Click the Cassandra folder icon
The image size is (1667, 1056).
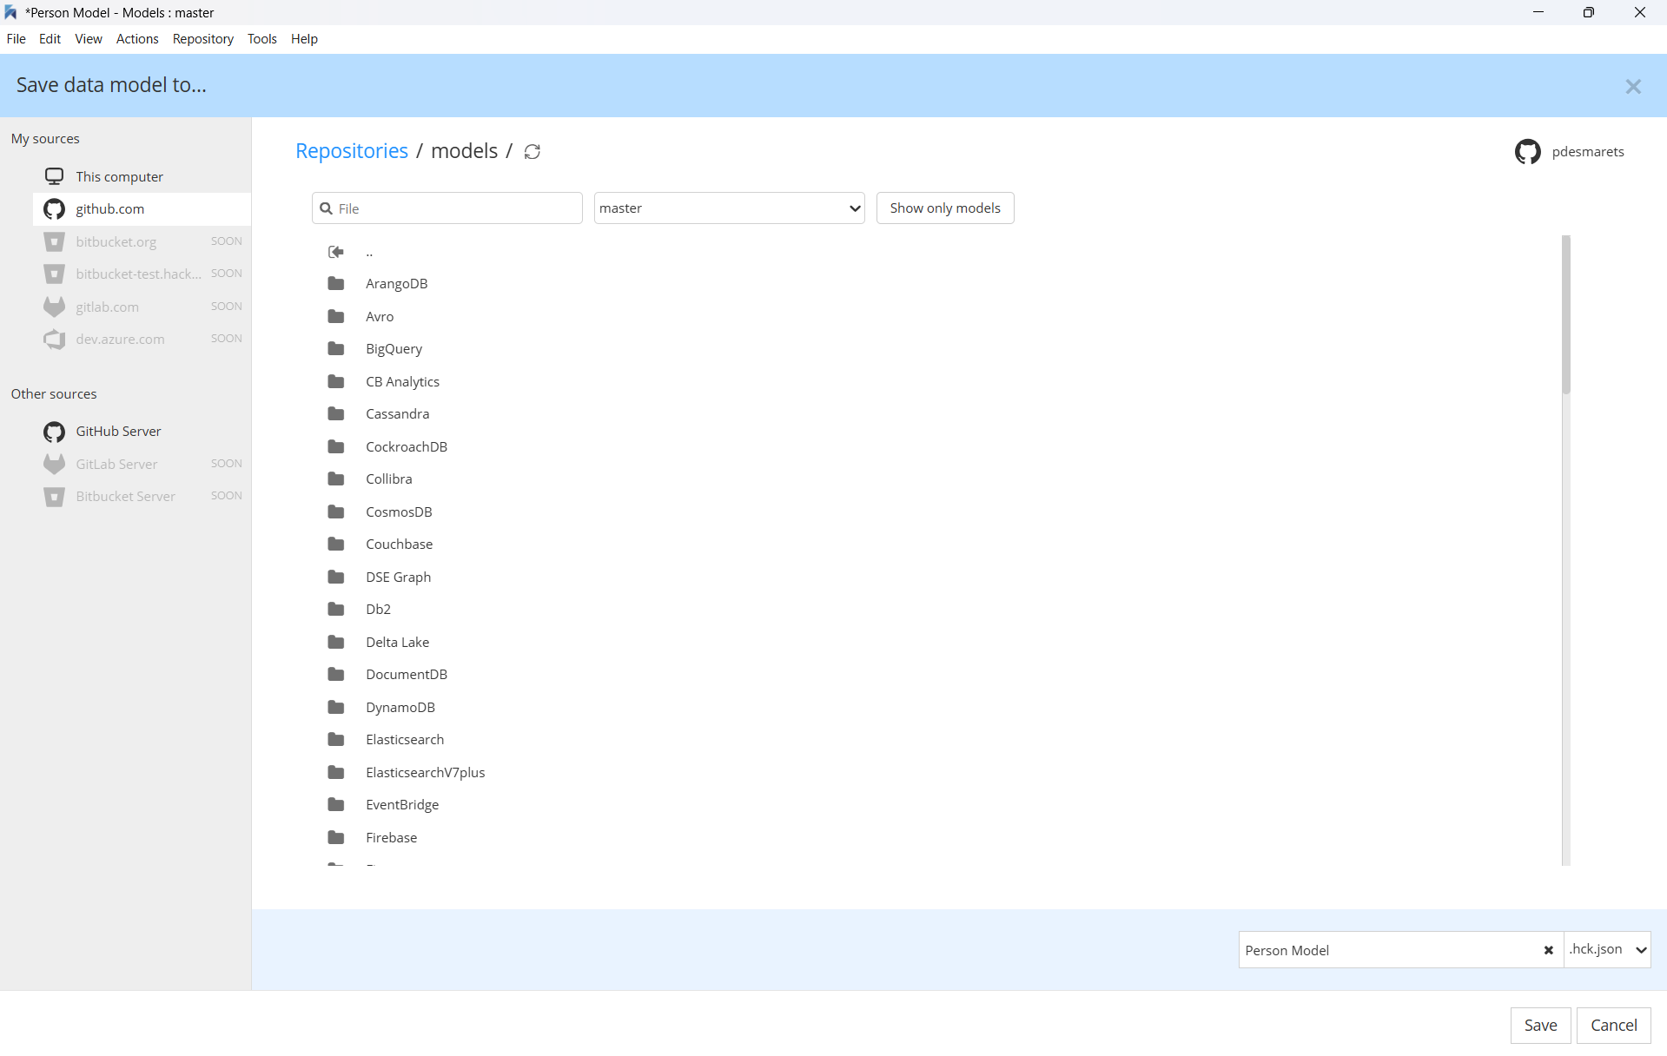tap(336, 414)
